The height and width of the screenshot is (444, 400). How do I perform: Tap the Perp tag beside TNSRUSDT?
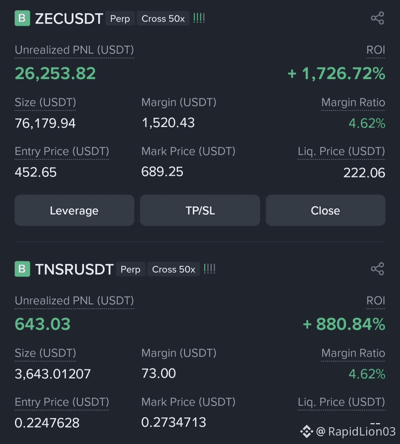coord(130,269)
